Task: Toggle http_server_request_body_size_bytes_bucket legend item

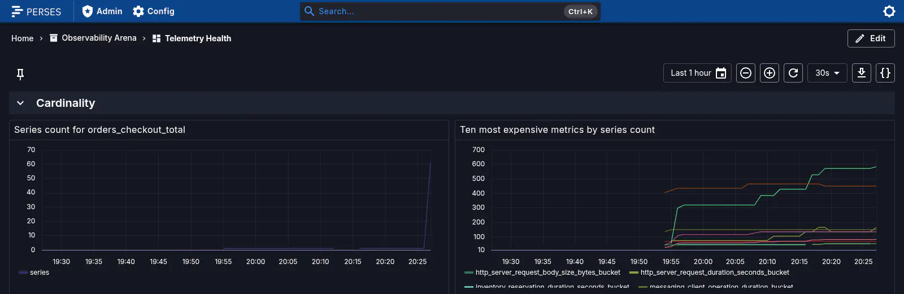Action: click(542, 273)
